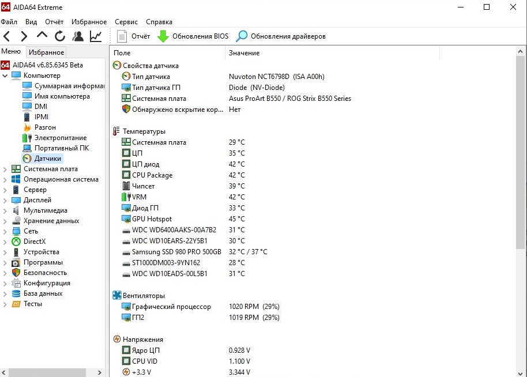
Task: Click the Напряжения lightning group icon
Action: [x=116, y=340]
